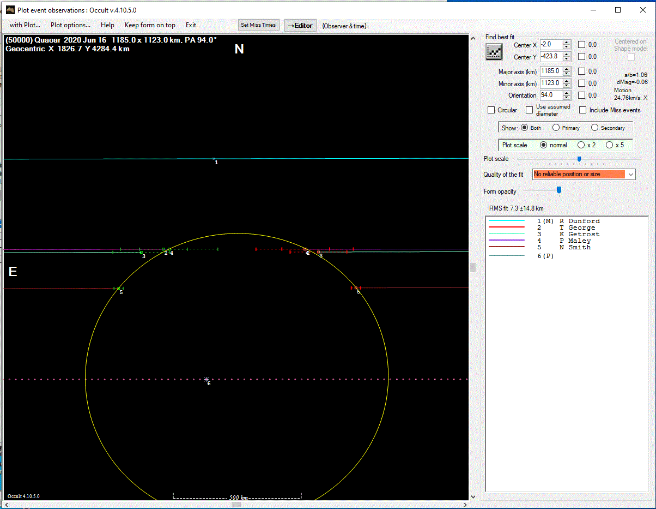The height and width of the screenshot is (509, 656).
Task: Select the Show Primary radio button
Action: (556, 128)
